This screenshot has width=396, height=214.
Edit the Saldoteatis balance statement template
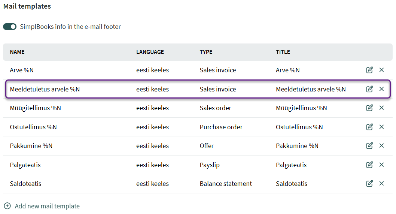[369, 183]
